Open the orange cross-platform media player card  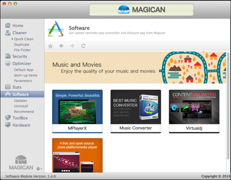[77, 155]
